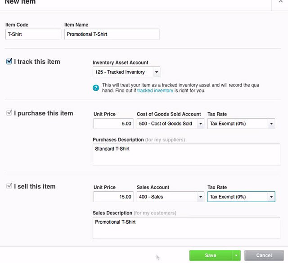Expand the sales Tax Rate dropdown

(271, 197)
